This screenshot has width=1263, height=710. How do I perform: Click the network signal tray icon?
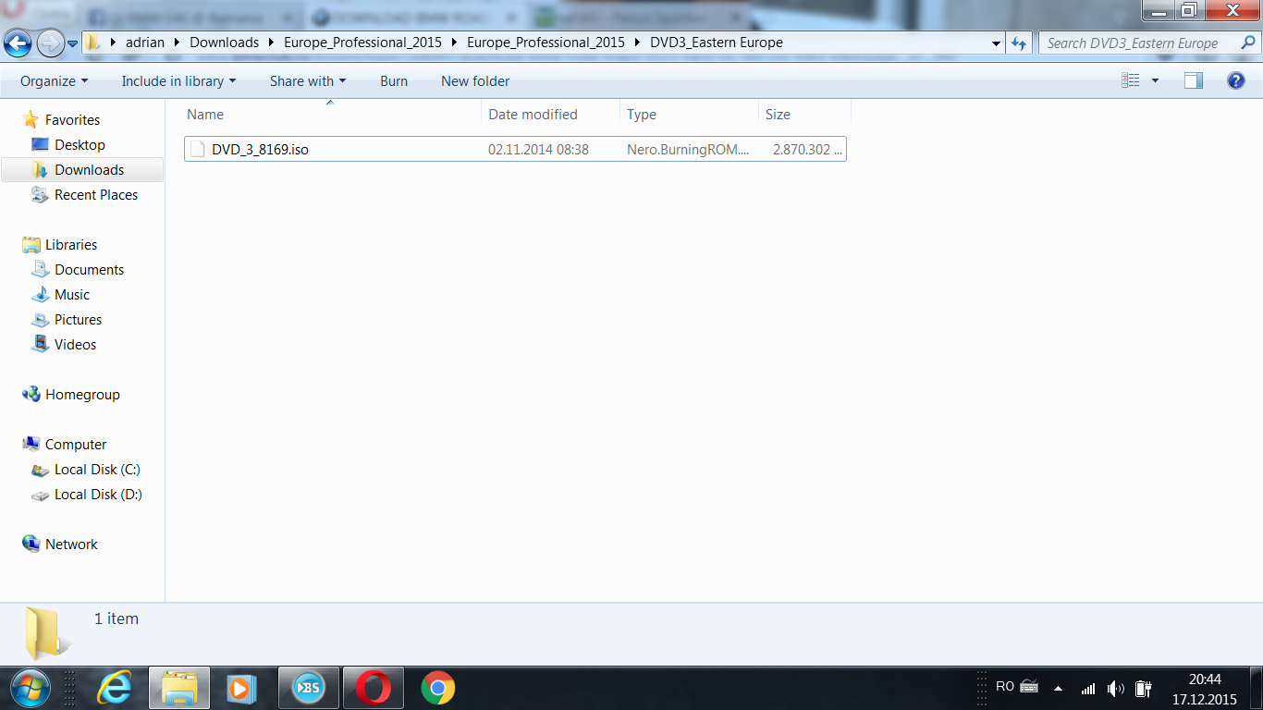[x=1088, y=689]
